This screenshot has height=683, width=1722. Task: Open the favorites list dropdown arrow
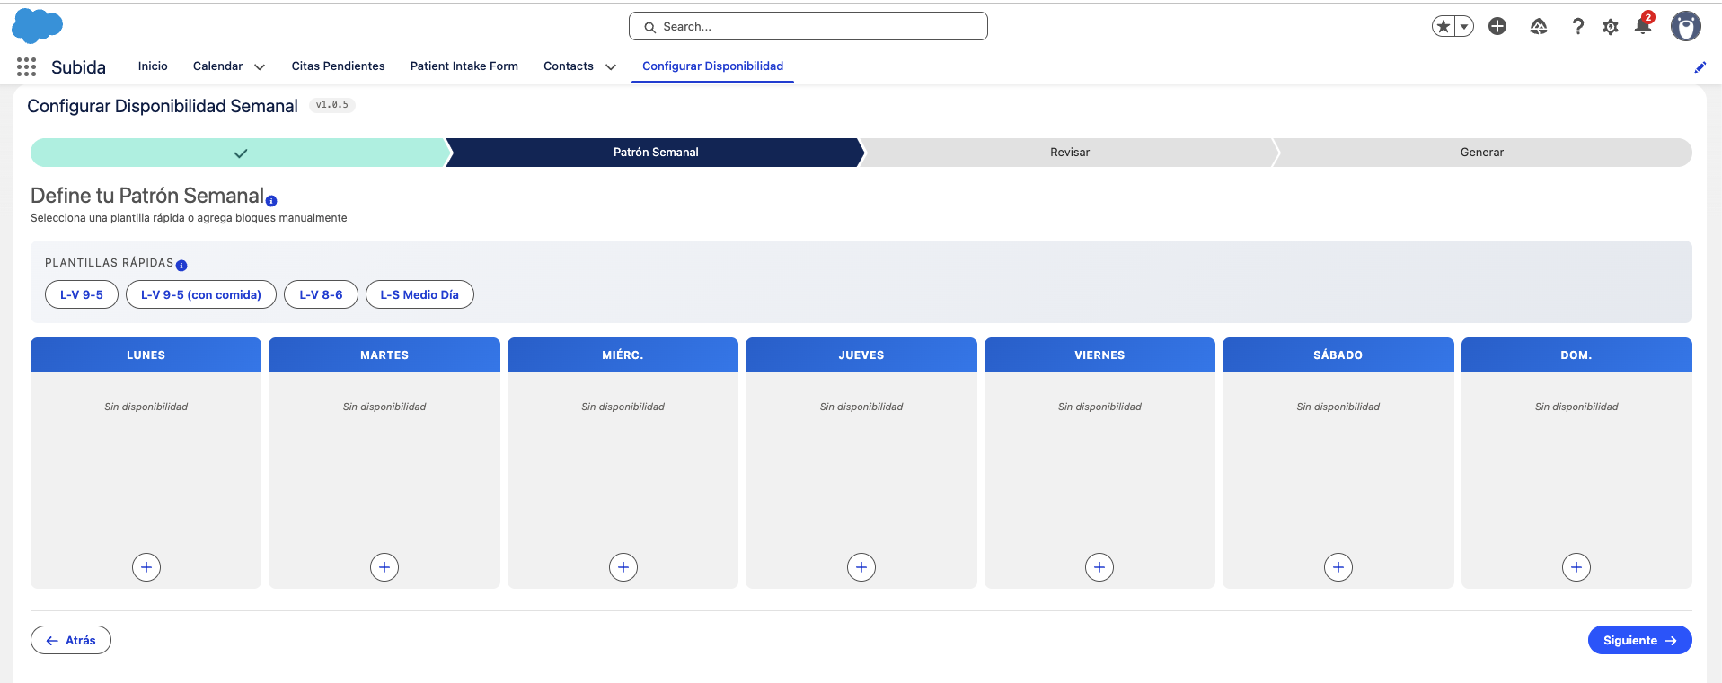tap(1464, 27)
